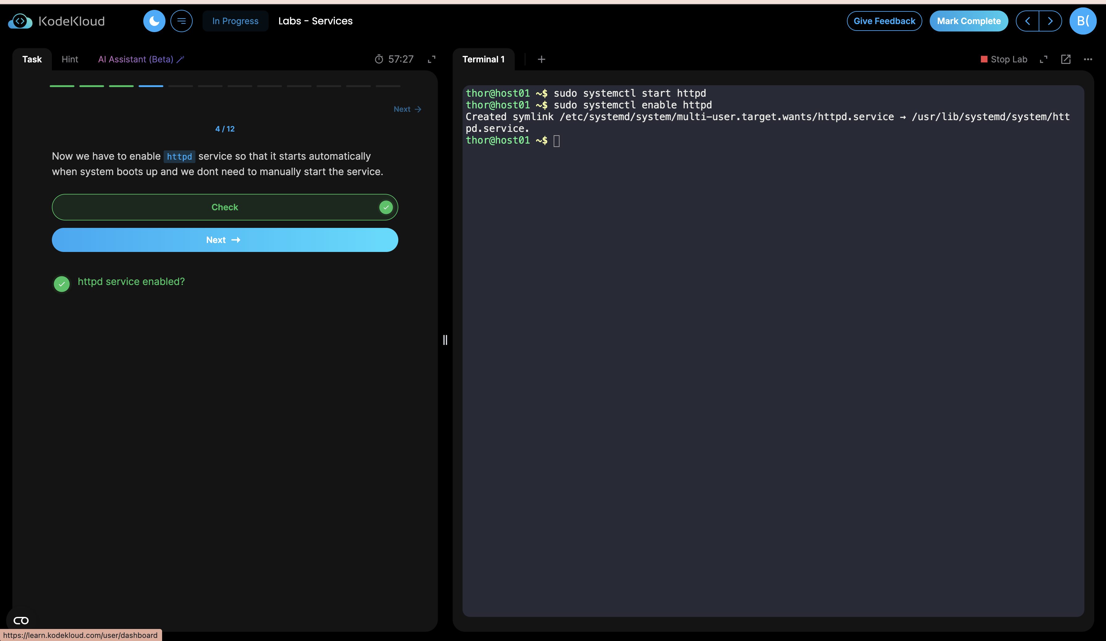Open the course outline menu icon
The image size is (1106, 641).
tap(181, 21)
